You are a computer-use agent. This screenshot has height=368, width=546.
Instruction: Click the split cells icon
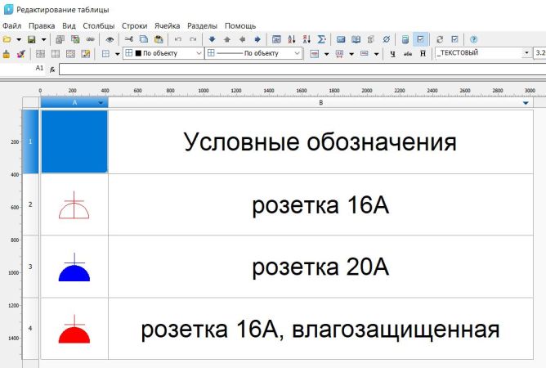(x=56, y=54)
